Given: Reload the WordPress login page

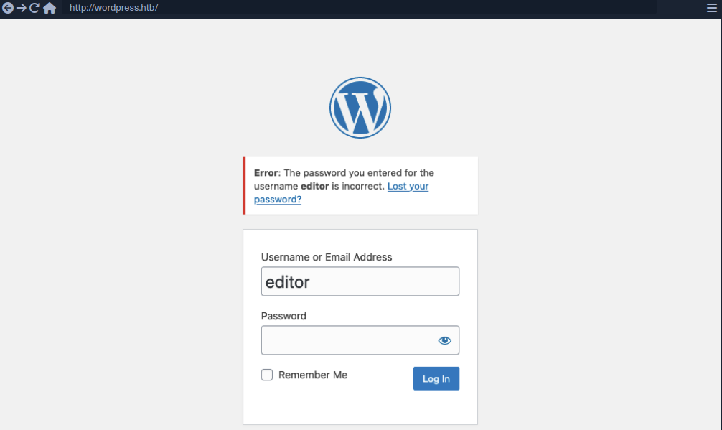Looking at the screenshot, I should click(x=34, y=9).
